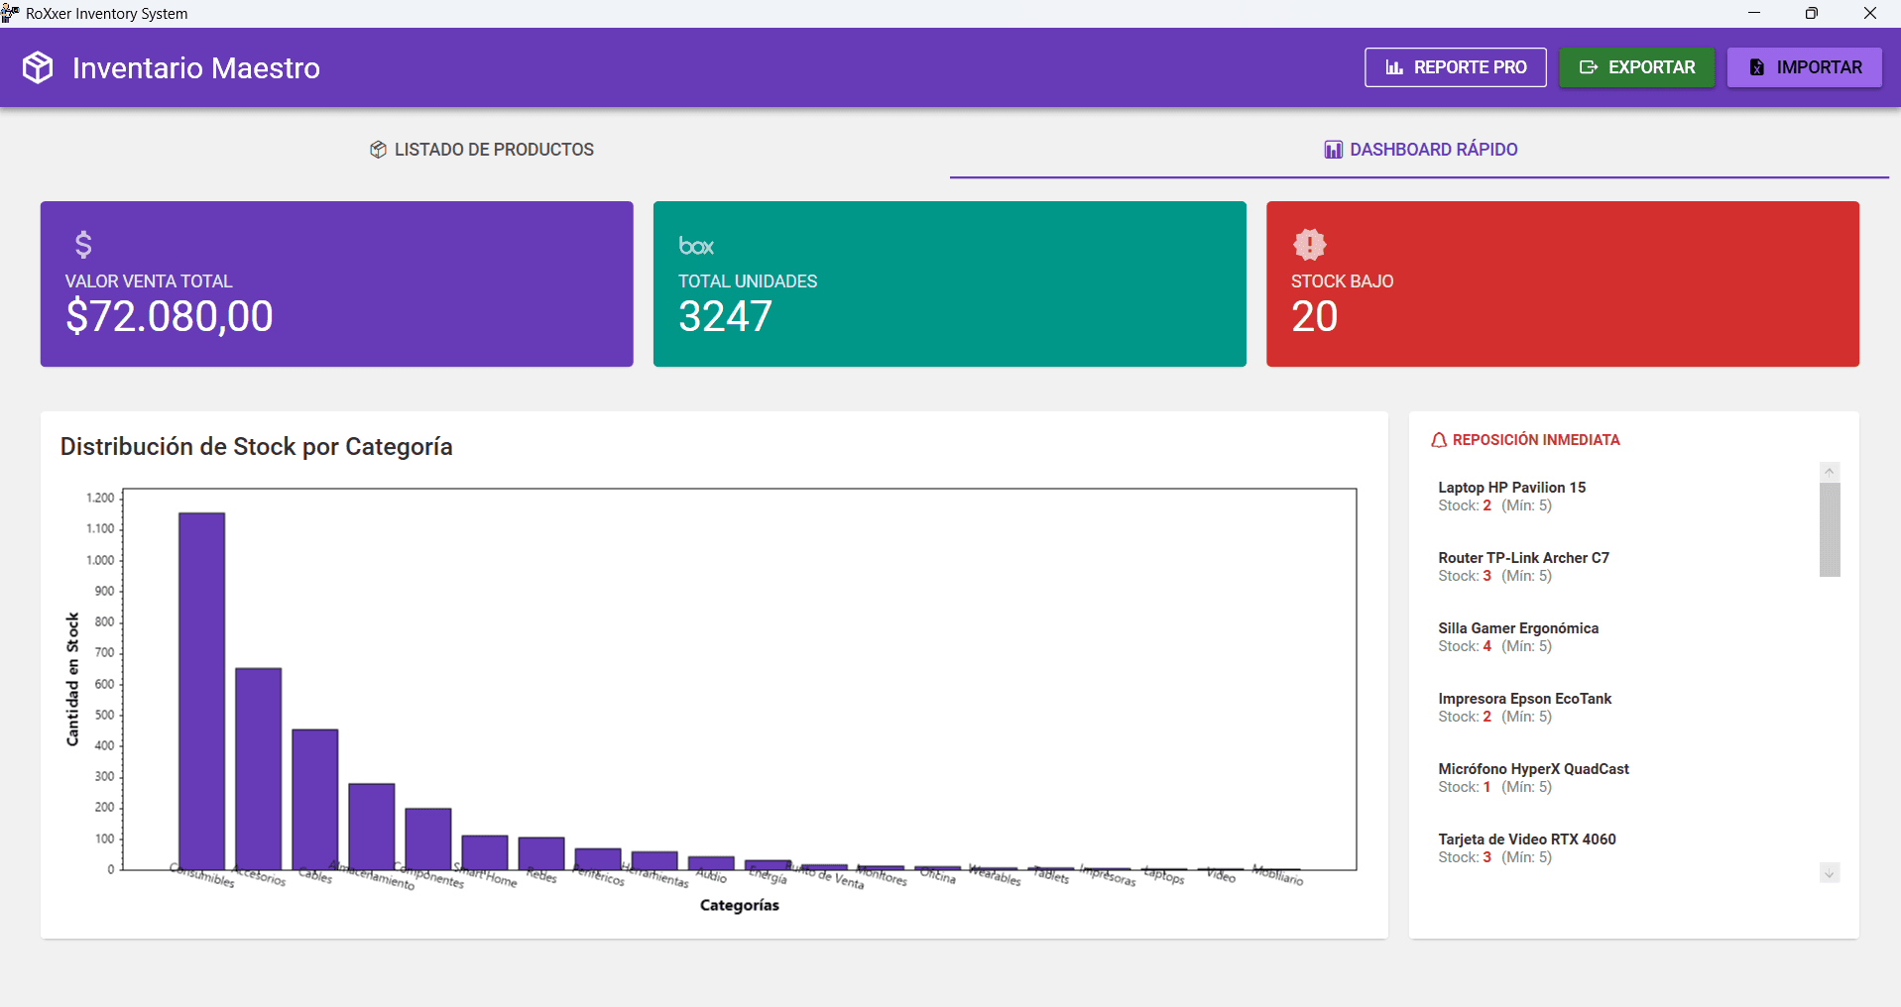
Task: Click the alert badge icon in Stock Bajo card
Action: pos(1309,244)
